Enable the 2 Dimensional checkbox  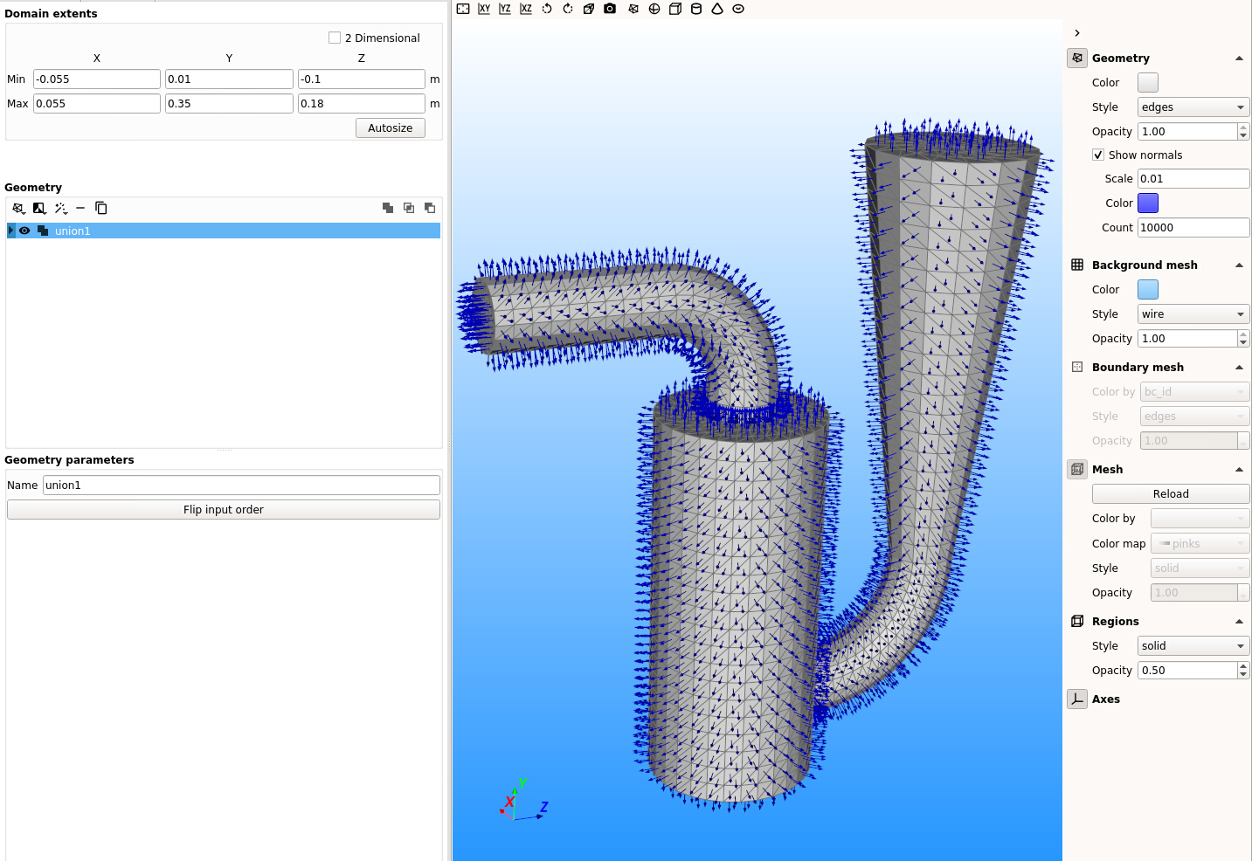[335, 38]
